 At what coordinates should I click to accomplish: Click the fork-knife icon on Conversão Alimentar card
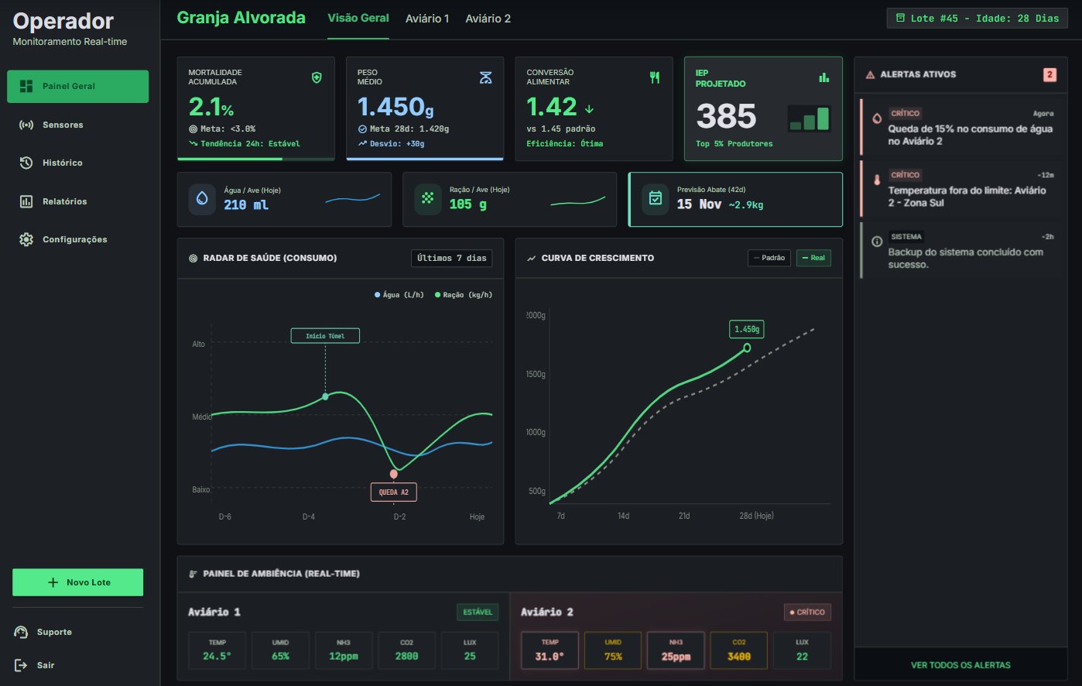[x=655, y=77]
